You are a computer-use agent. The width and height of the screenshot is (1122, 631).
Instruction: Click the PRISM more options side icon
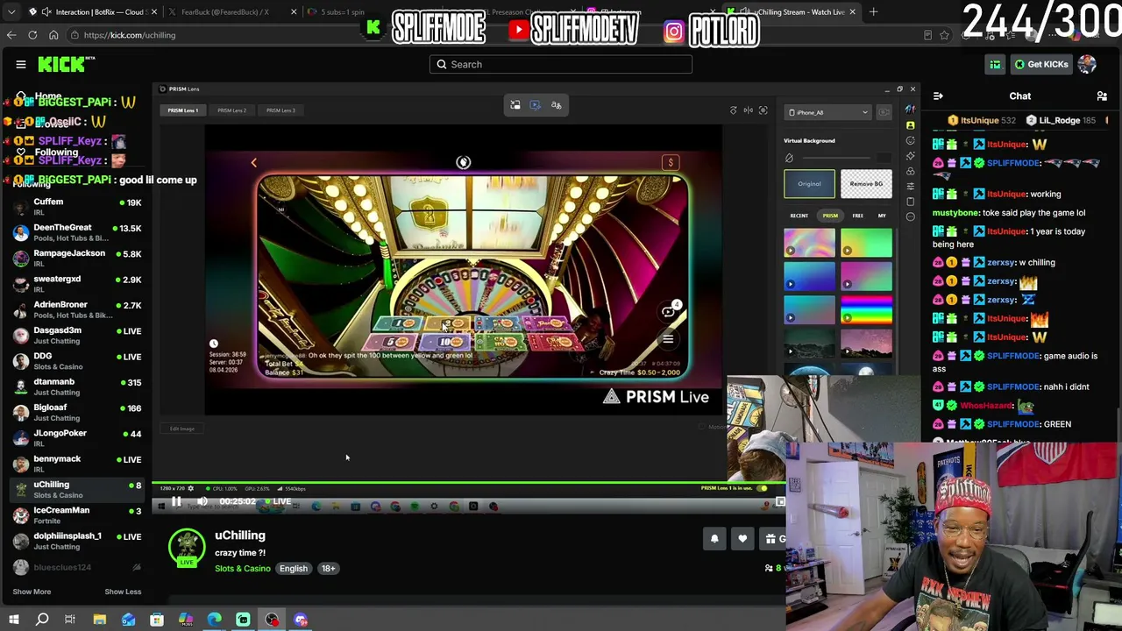click(x=911, y=216)
